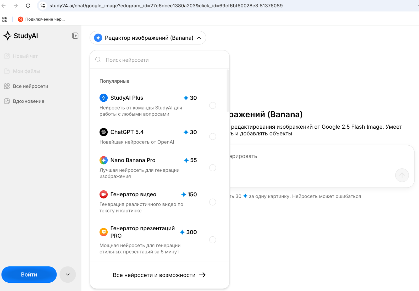Click the browser reload page icon
Image resolution: width=419 pixels, height=291 pixels.
coord(28,6)
